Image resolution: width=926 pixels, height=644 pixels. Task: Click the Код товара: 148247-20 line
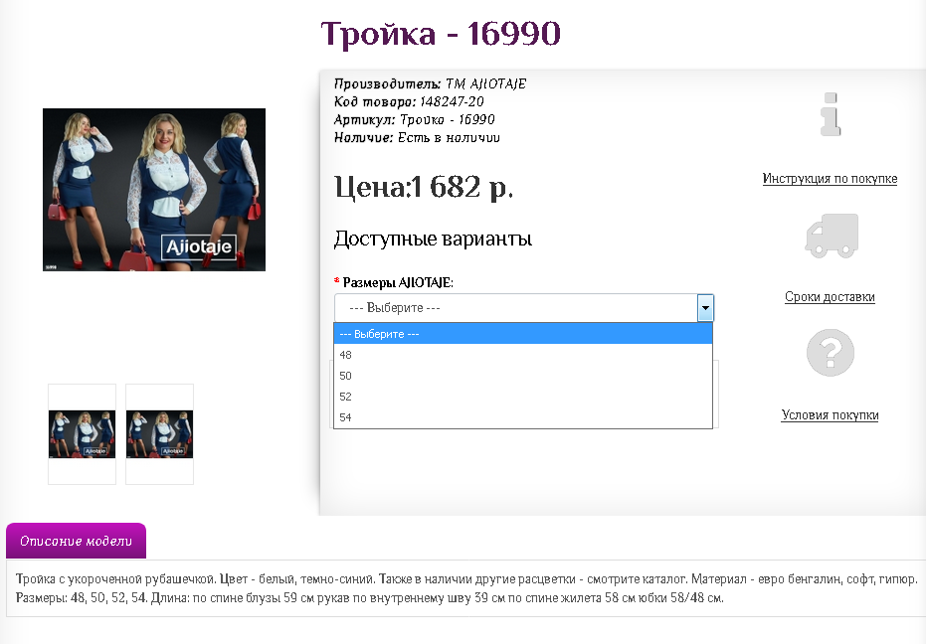click(409, 101)
